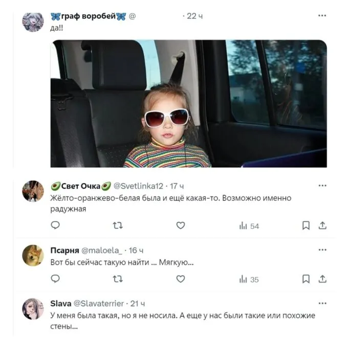
Task: Bookmark the Svetlinka12 comment
Action: [306, 225]
